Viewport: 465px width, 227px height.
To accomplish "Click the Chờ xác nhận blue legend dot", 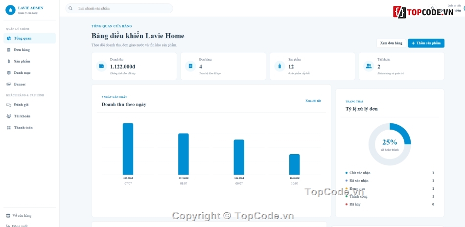I will (347, 173).
